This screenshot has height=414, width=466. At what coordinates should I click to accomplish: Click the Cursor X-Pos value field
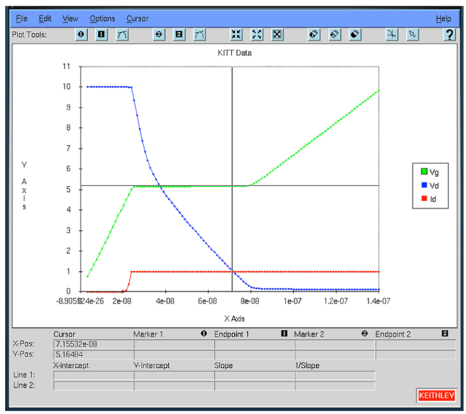93,344
